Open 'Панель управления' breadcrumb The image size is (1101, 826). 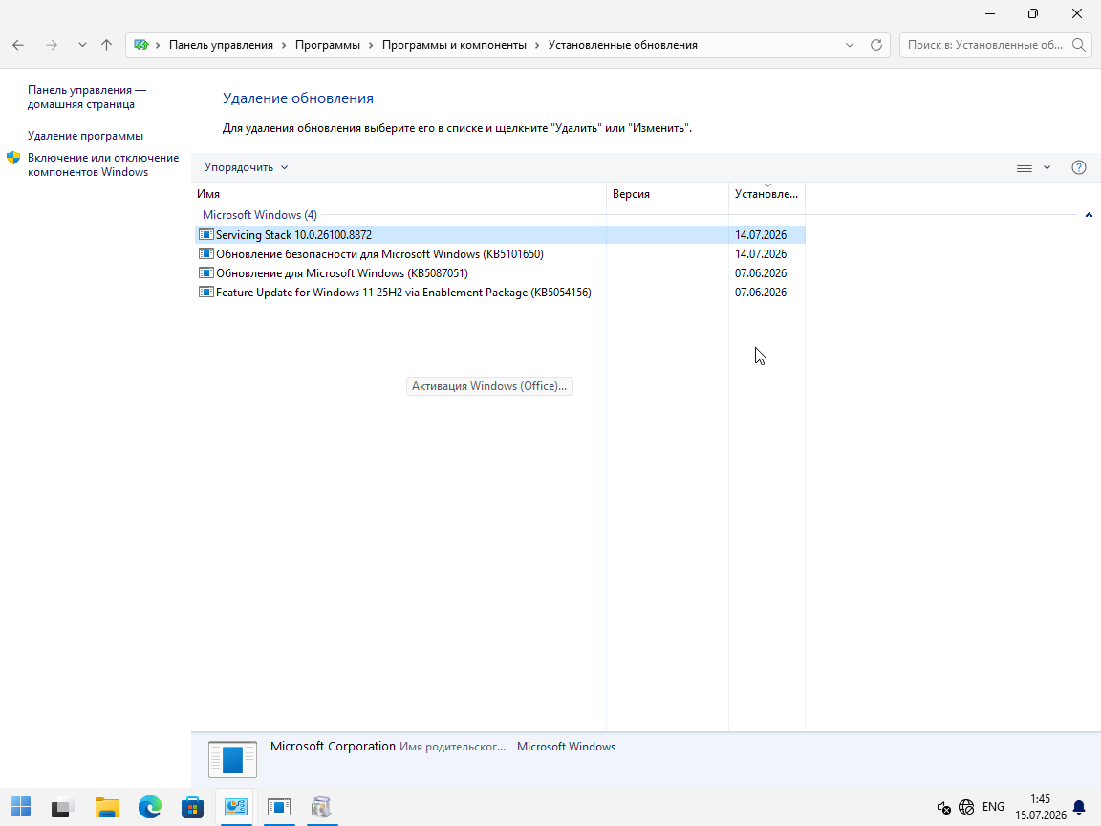pos(221,45)
